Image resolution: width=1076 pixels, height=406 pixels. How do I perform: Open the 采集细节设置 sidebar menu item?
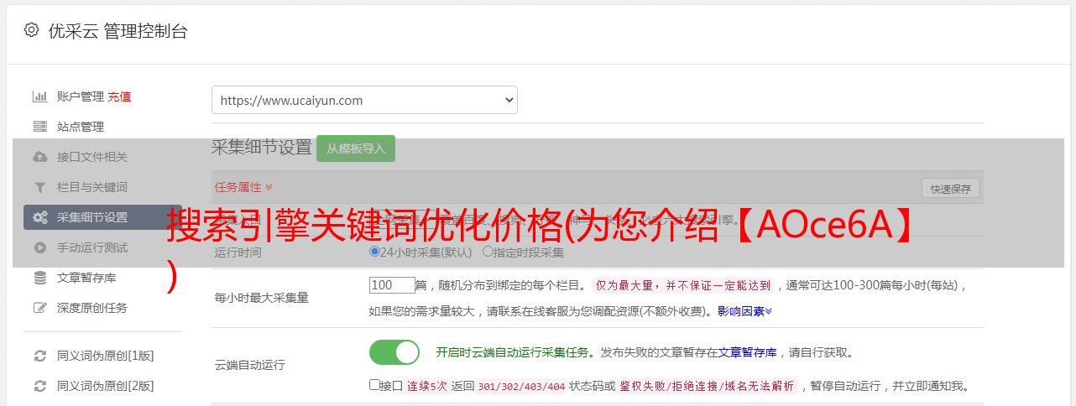(102, 217)
